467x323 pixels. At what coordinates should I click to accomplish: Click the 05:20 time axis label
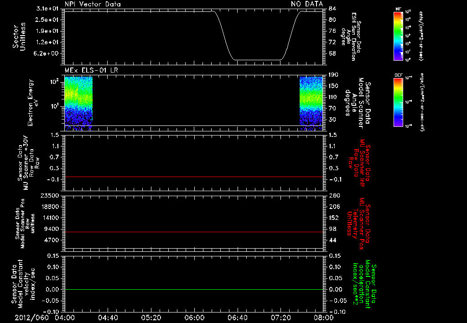151,318
